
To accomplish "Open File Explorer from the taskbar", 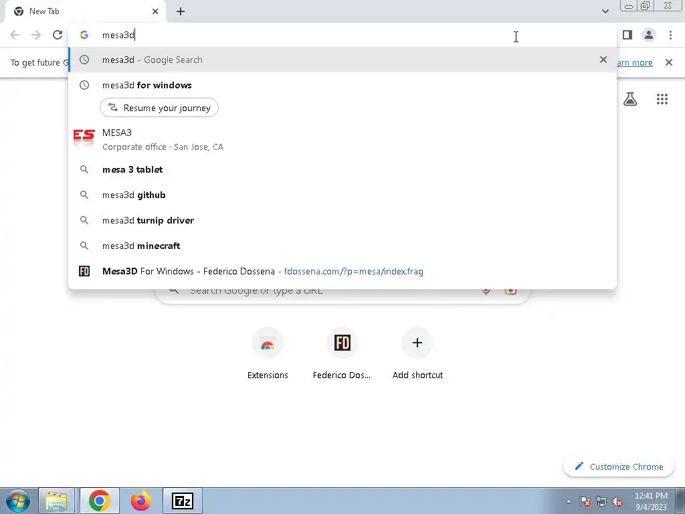I will tap(57, 501).
